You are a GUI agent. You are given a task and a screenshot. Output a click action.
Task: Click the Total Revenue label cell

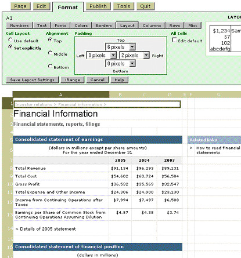(61, 168)
